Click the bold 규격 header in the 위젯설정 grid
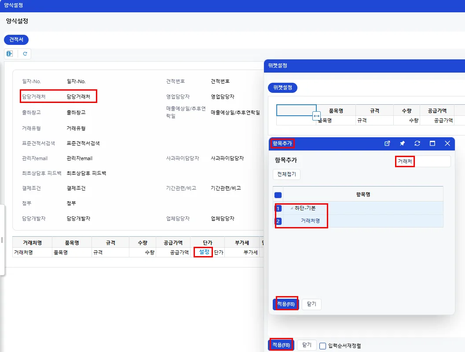465x352 pixels. 374,111
